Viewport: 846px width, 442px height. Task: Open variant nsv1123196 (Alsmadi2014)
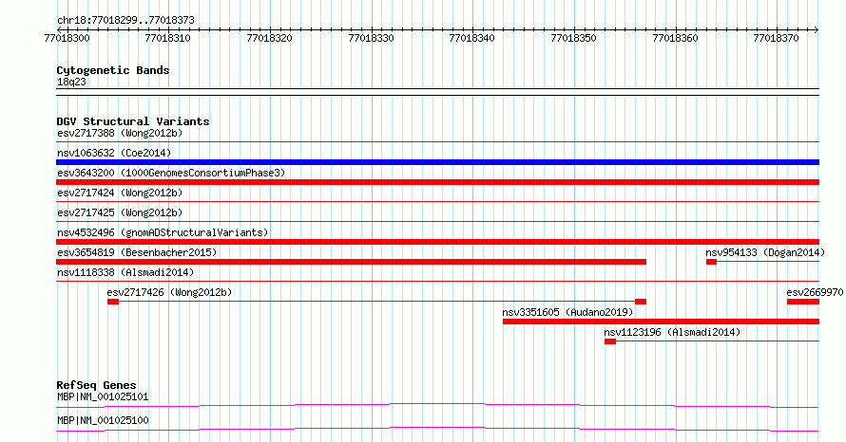click(672, 332)
